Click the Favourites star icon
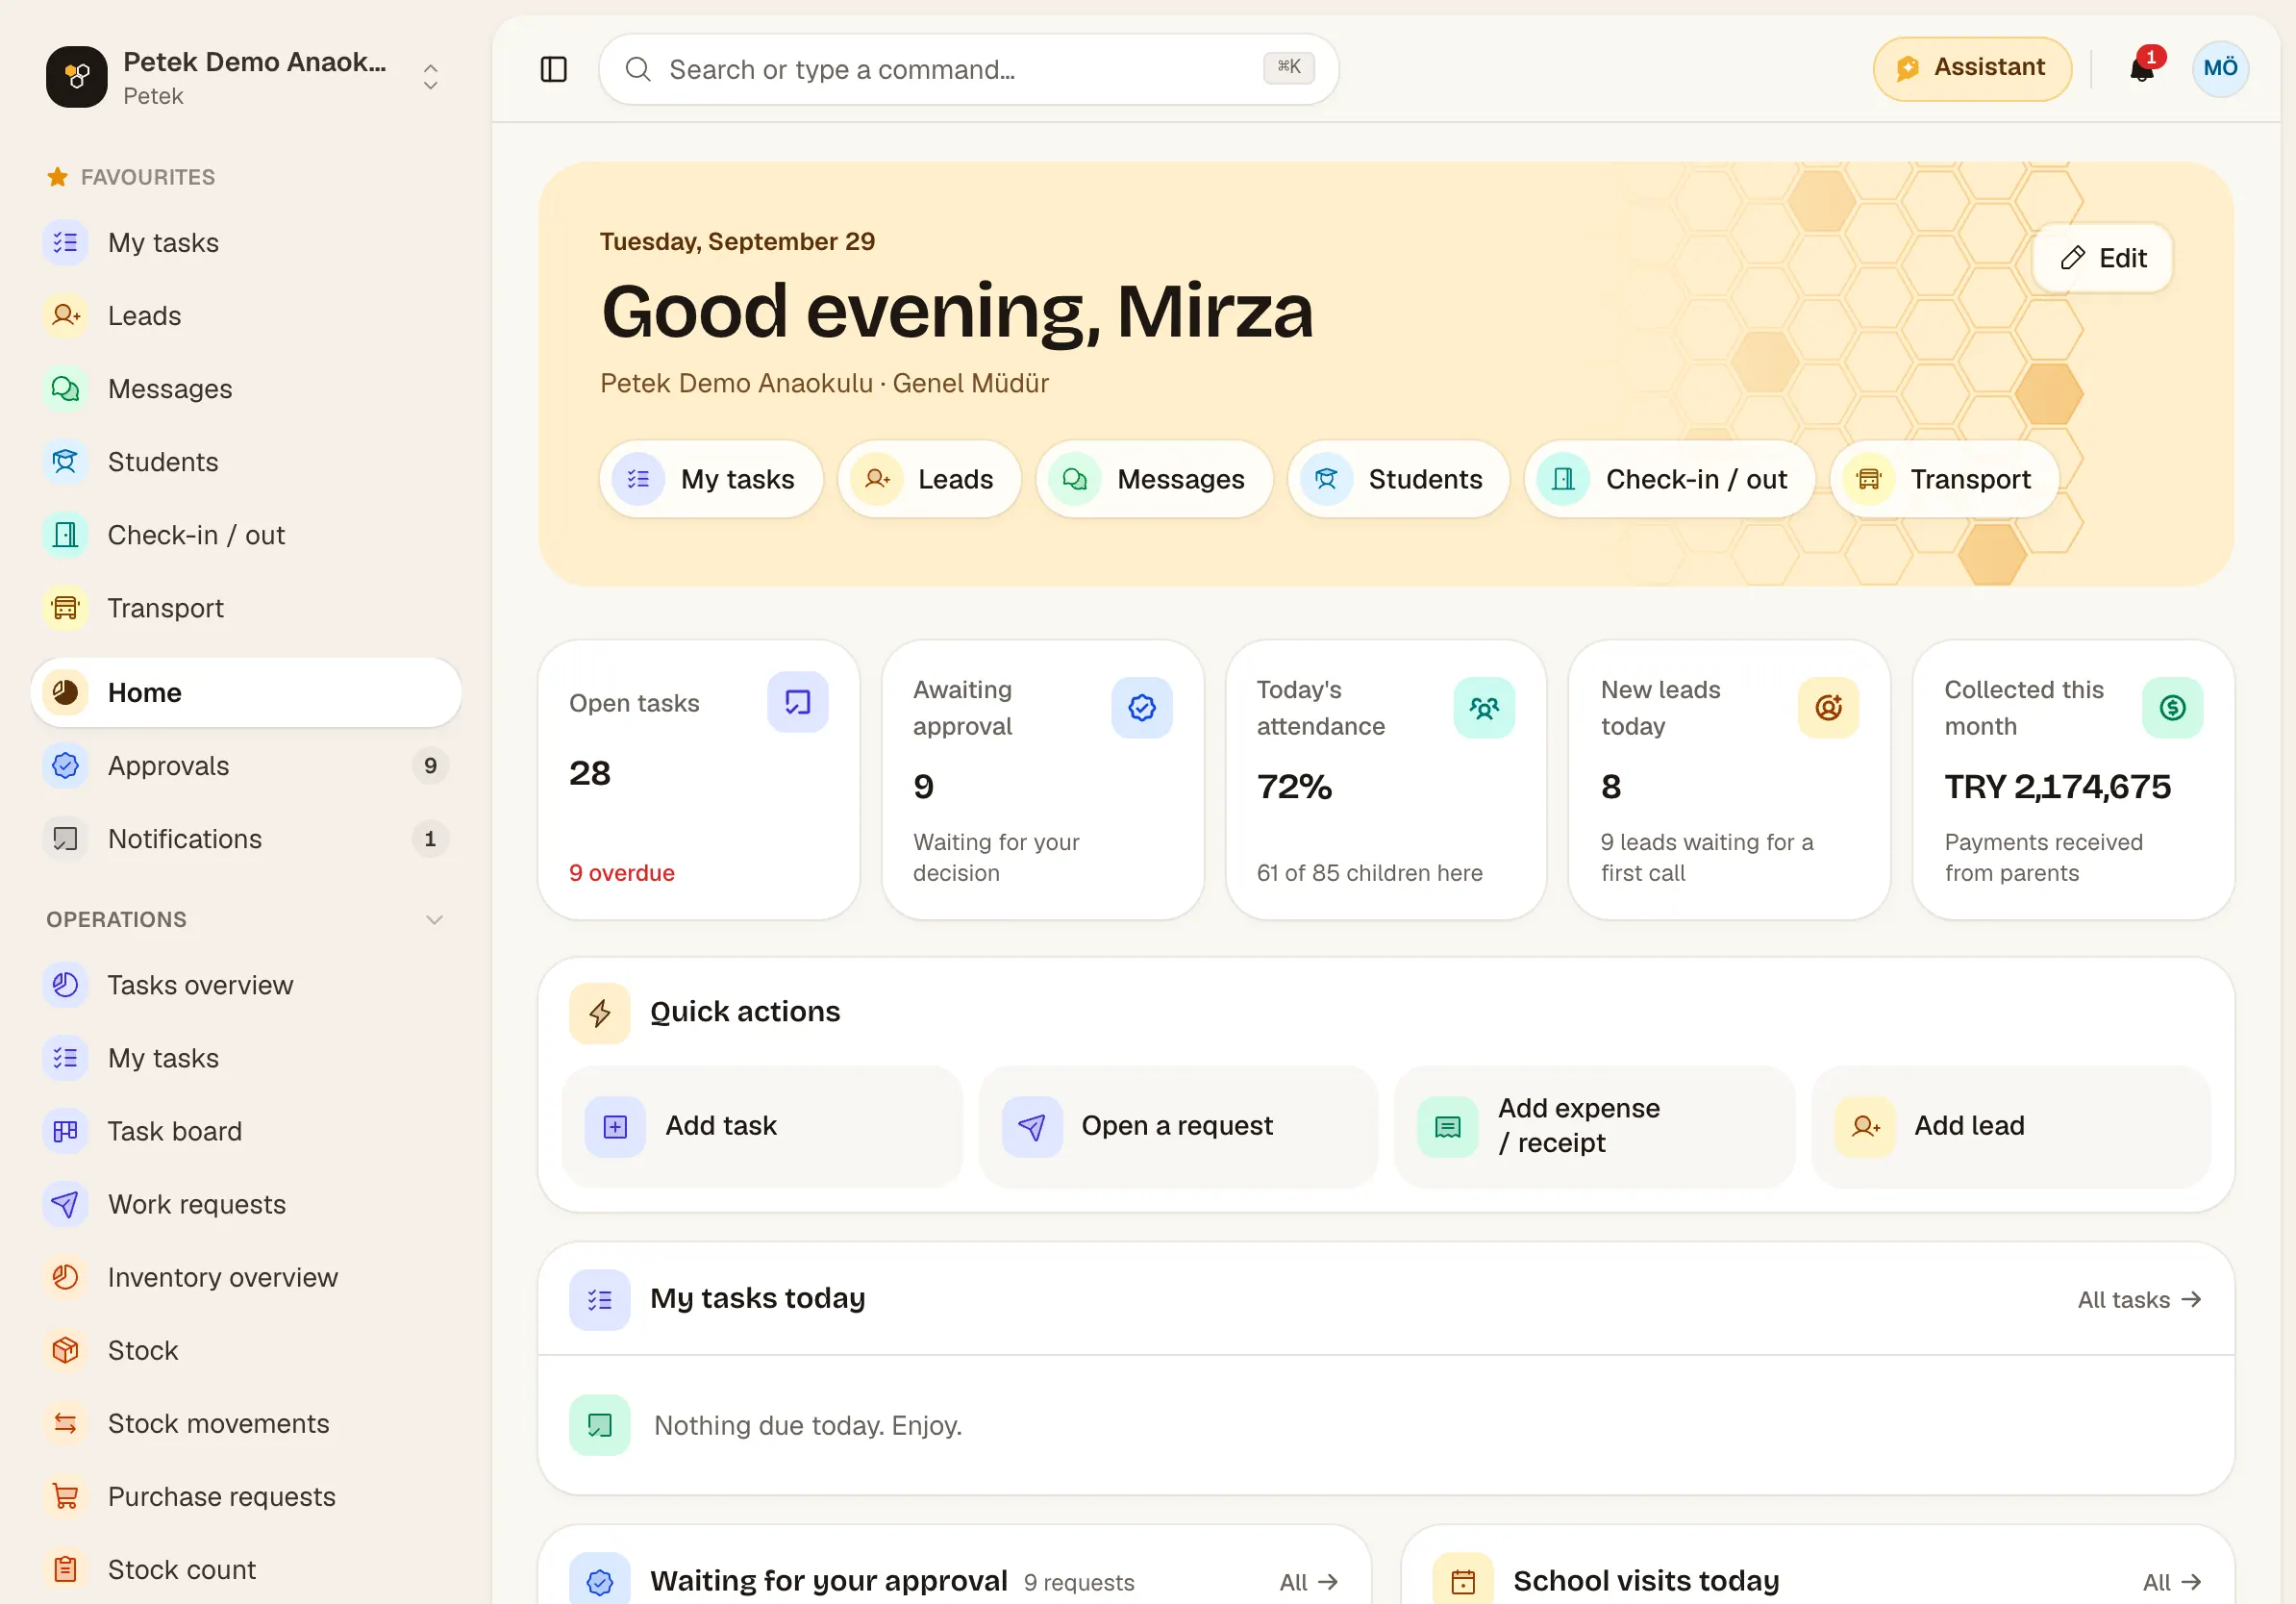Viewport: 2296px width, 1604px height. pyautogui.click(x=57, y=177)
